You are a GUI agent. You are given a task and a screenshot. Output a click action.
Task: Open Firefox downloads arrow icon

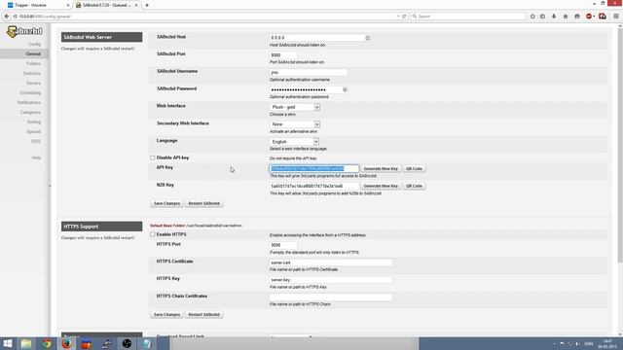coord(554,17)
